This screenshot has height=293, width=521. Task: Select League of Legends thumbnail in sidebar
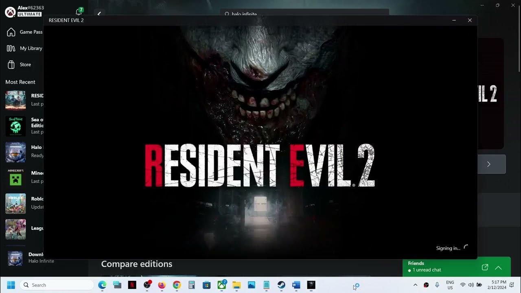click(x=15, y=229)
